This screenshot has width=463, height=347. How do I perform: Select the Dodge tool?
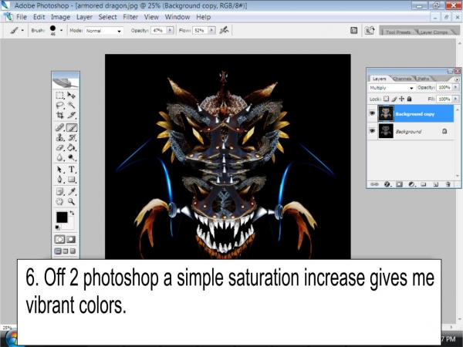coord(71,157)
